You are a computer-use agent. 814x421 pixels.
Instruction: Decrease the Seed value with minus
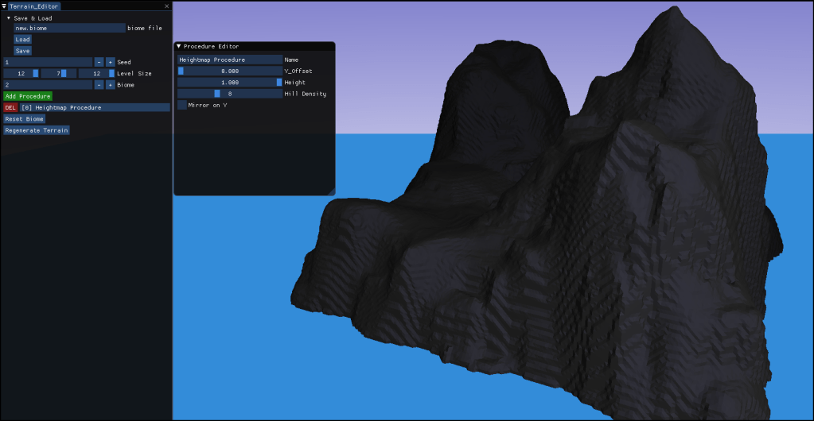(99, 62)
